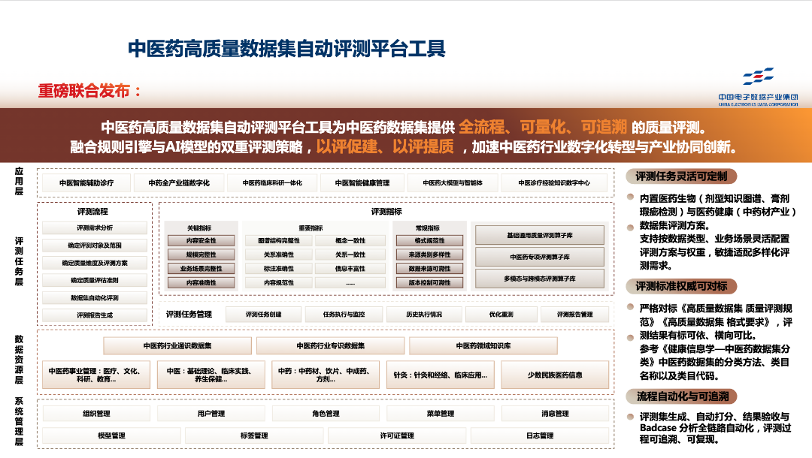812x458 pixels.
Task: Click the 格式规范性 indicator
Action: coord(430,241)
